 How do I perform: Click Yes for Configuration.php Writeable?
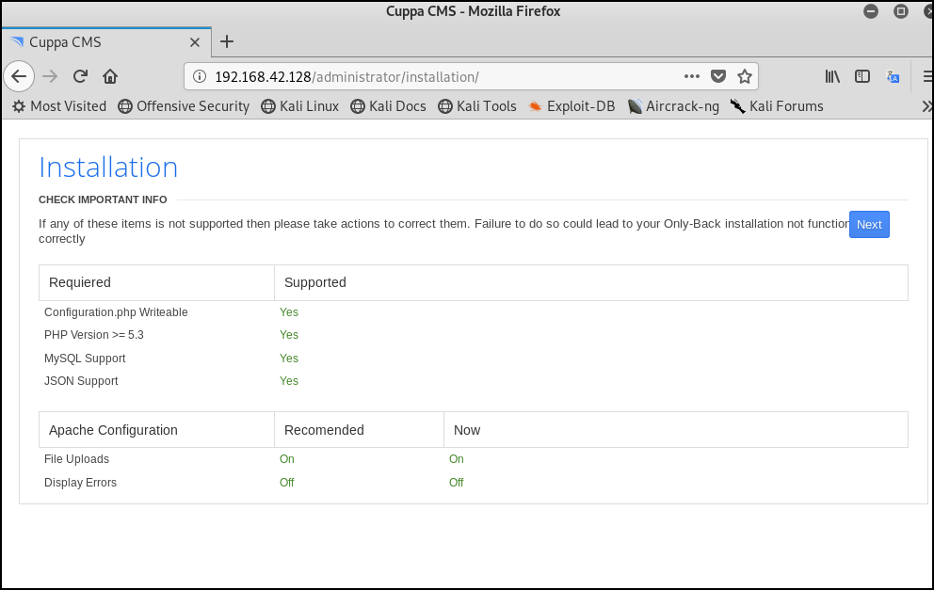(289, 312)
